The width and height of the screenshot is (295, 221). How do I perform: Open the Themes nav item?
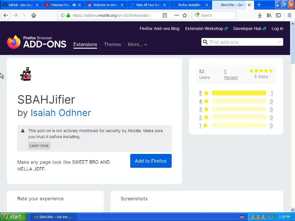(x=113, y=45)
